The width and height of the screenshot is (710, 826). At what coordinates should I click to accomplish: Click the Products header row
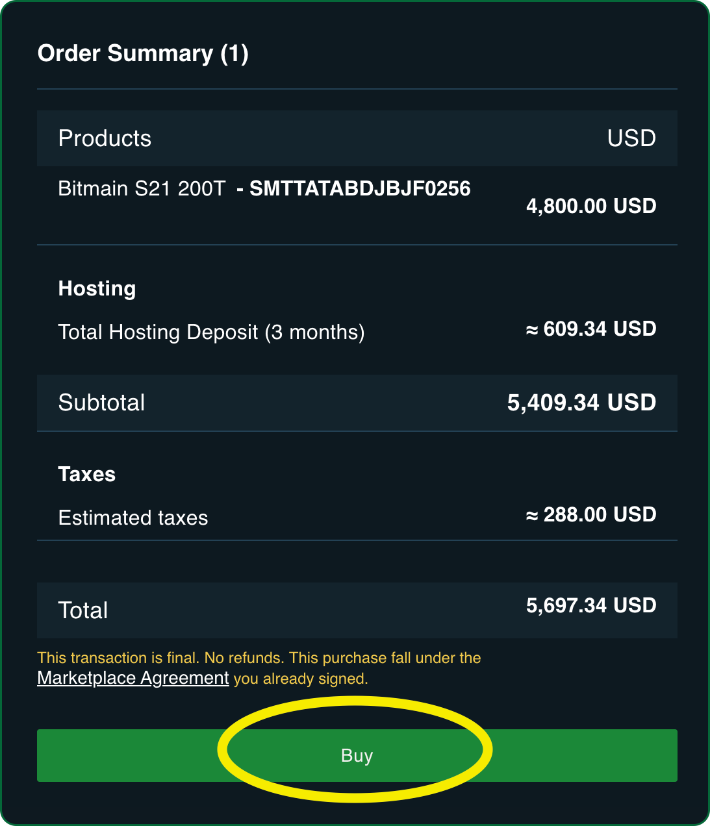(105, 138)
